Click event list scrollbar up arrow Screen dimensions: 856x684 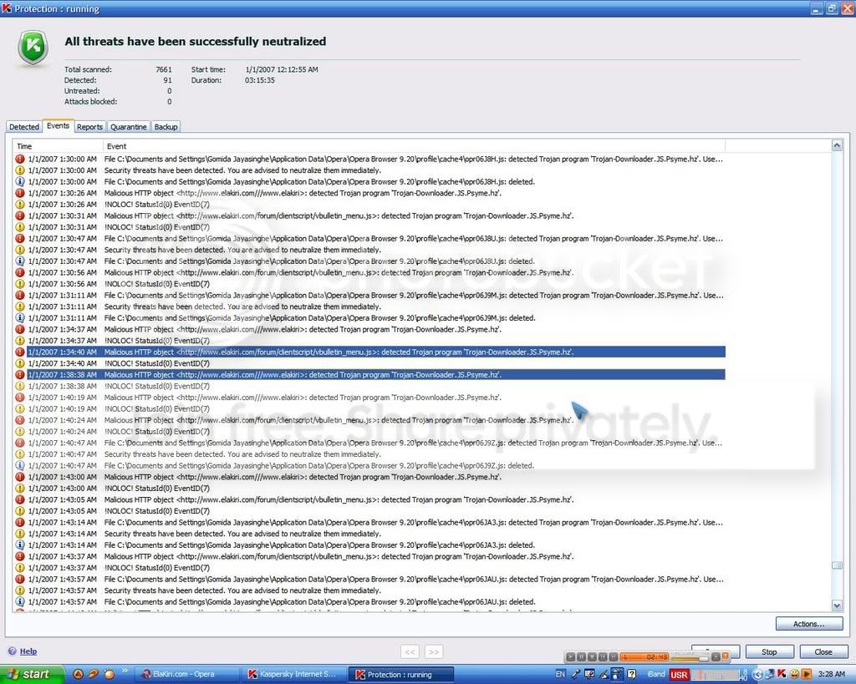[x=837, y=145]
